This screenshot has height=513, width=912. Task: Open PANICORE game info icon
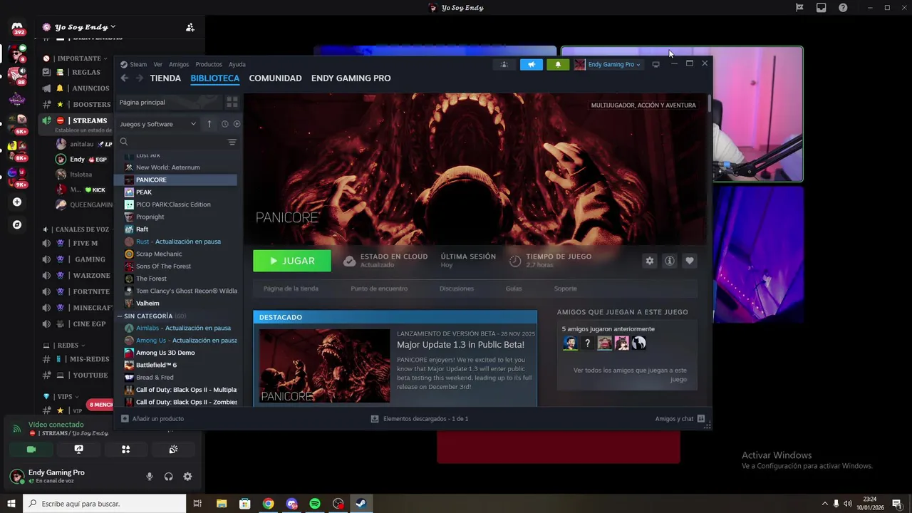point(669,261)
